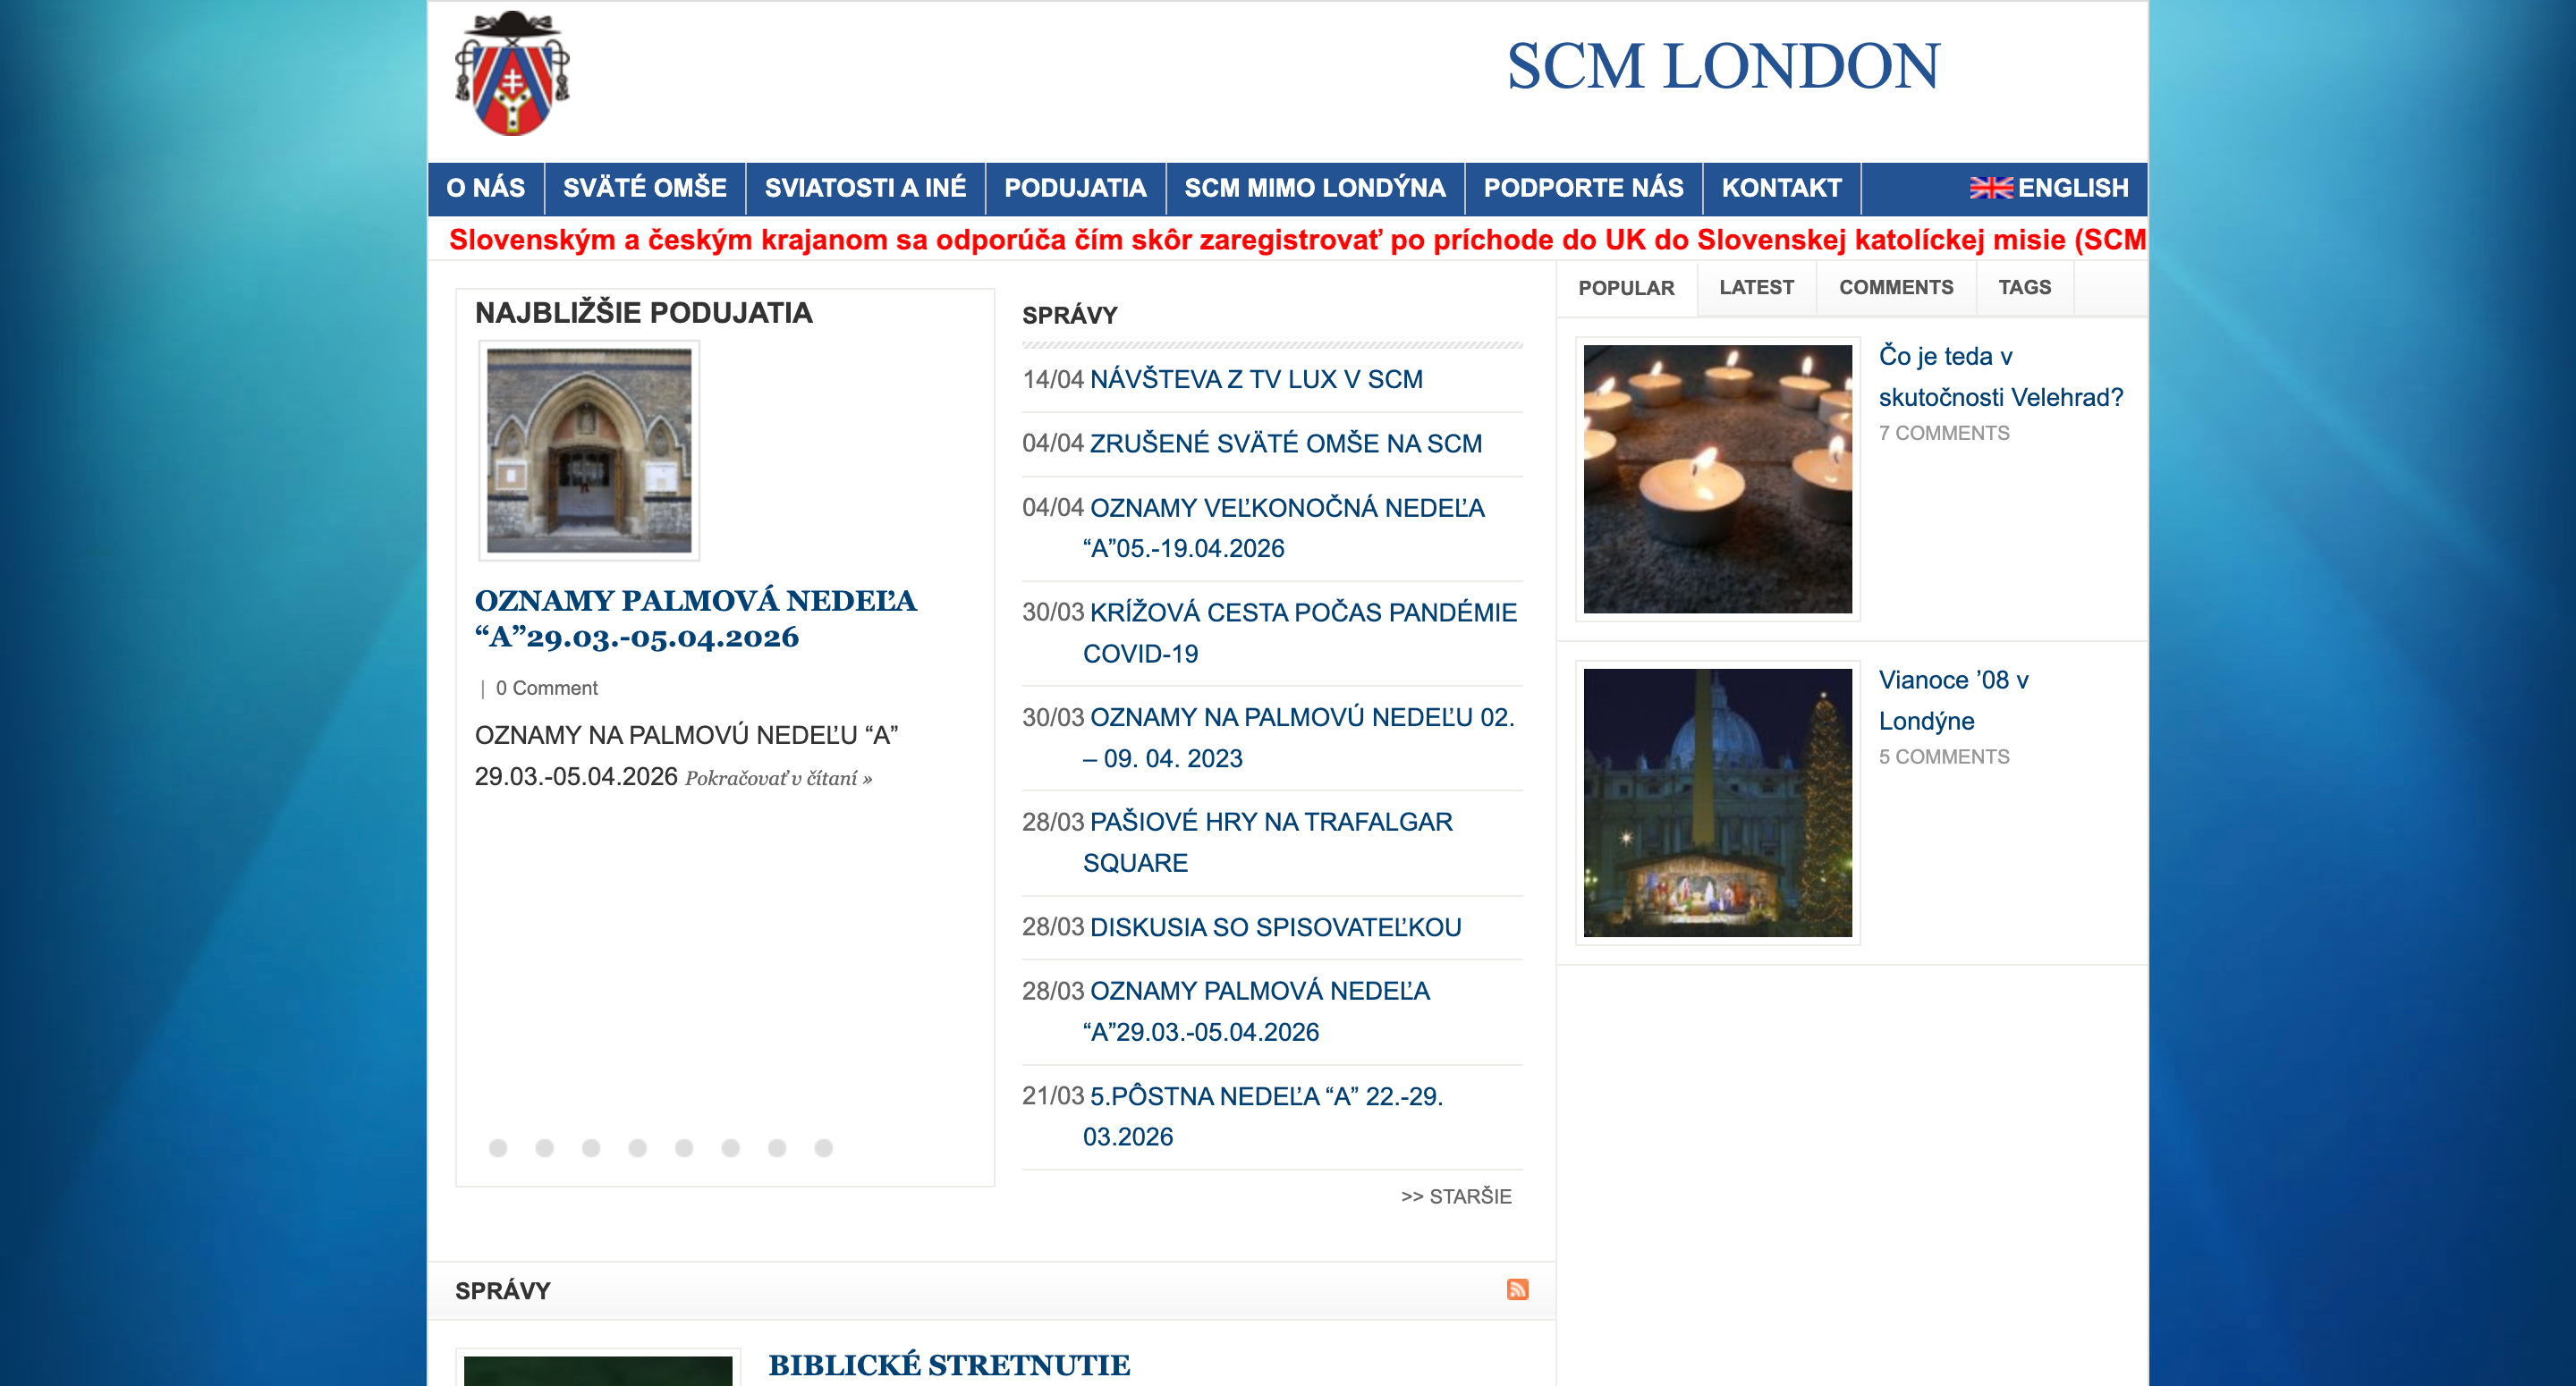Click Pokračovať v čítaní link
Screen dimensions: 2576x1386
pos(778,778)
